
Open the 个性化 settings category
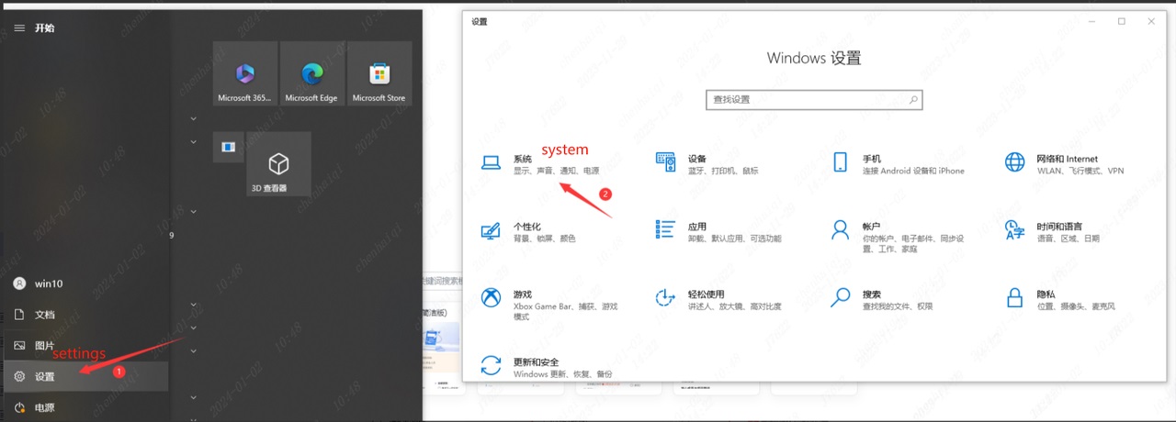(x=528, y=232)
